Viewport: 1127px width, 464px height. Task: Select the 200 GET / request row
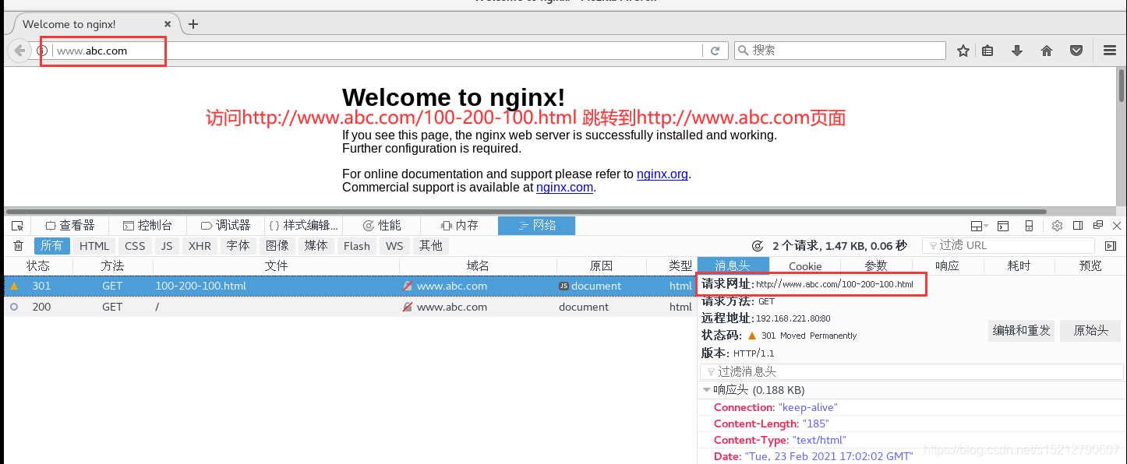point(351,307)
